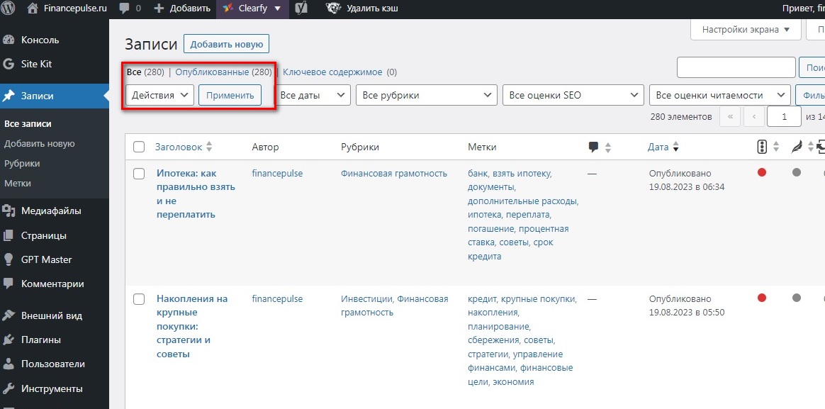The width and height of the screenshot is (825, 409).
Task: Open Плагины in the sidebar
Action: point(40,340)
